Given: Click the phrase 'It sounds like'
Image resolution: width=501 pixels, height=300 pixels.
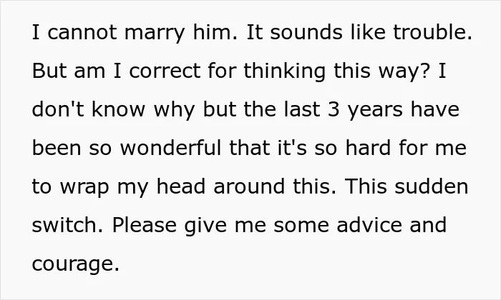Looking at the screenshot, I should (316, 32).
